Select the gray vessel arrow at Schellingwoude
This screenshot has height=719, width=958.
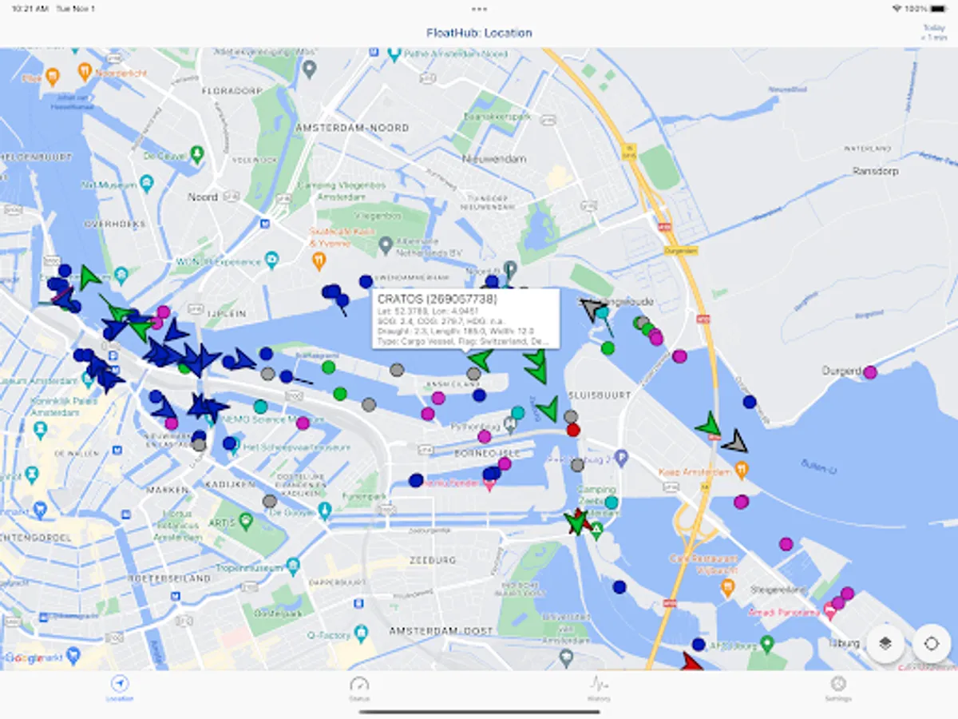tap(592, 308)
